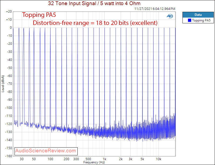Click the red 'Topping PA5' annotation

point(39,15)
